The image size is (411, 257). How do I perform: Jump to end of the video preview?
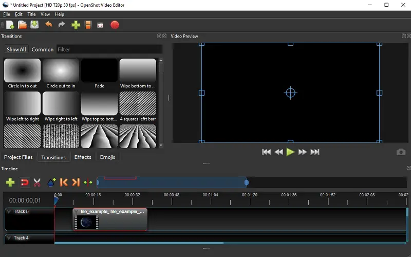click(315, 152)
